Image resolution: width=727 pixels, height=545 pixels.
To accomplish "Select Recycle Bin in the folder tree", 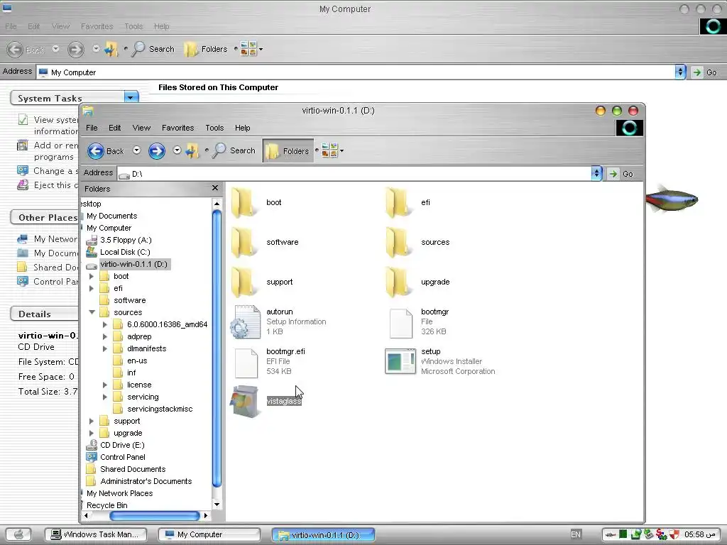I will coord(106,505).
